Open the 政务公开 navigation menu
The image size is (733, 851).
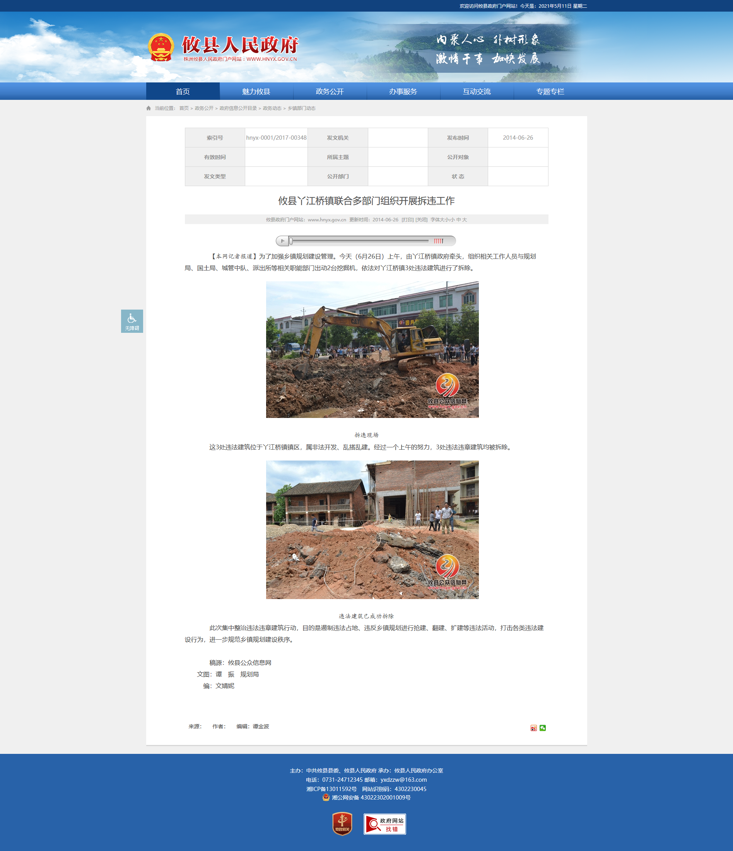tap(330, 91)
